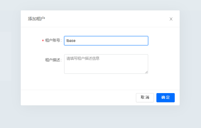Click the 租户账号 field label
Viewport: 201px width, 128px height.
[x=53, y=41]
